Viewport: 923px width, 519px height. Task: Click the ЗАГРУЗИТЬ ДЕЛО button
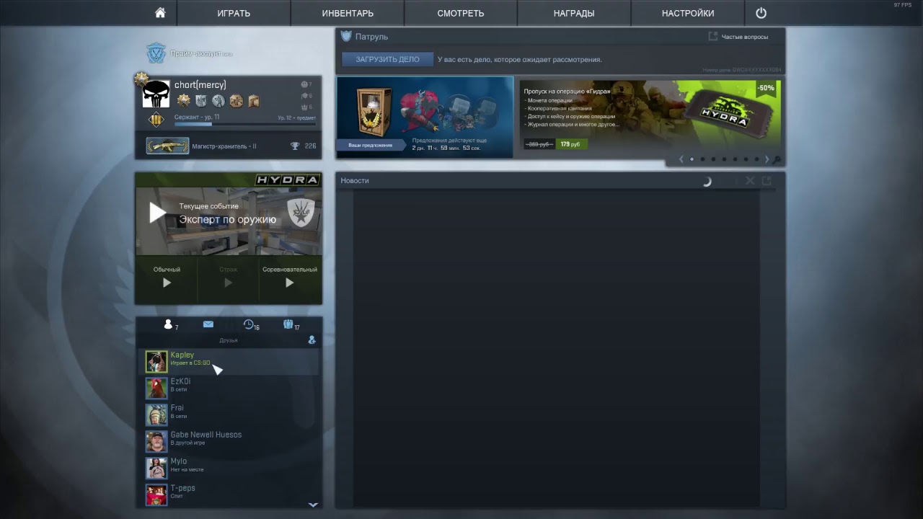click(x=387, y=60)
